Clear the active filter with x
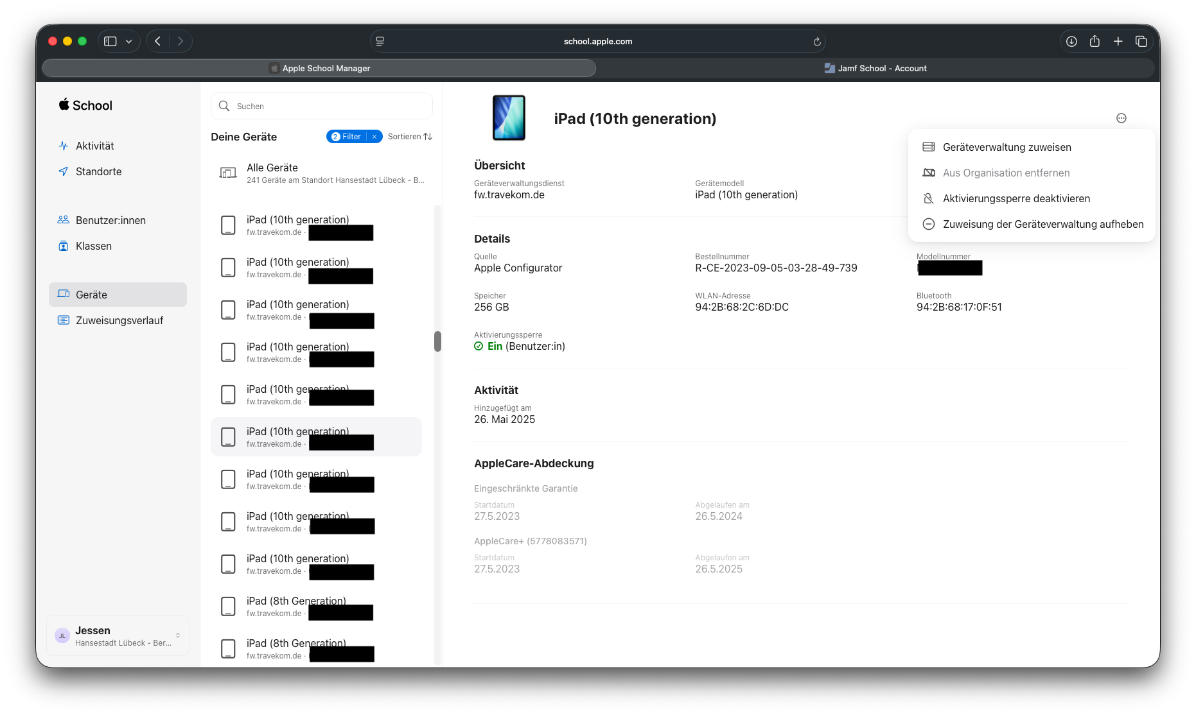1196x715 pixels. coord(374,137)
